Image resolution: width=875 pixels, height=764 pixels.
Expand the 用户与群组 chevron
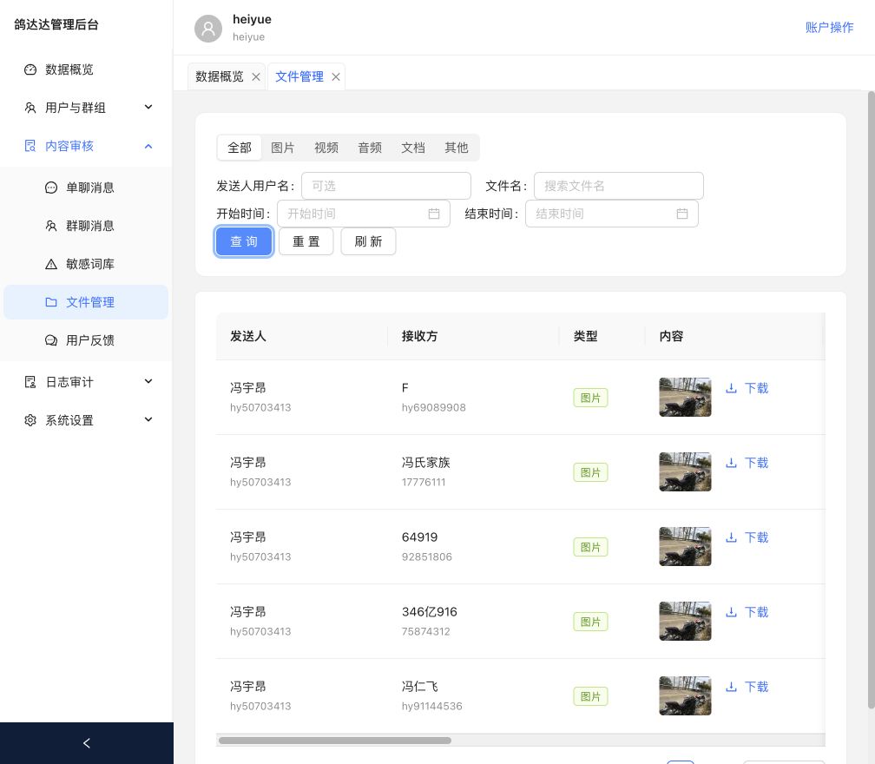[x=148, y=107]
